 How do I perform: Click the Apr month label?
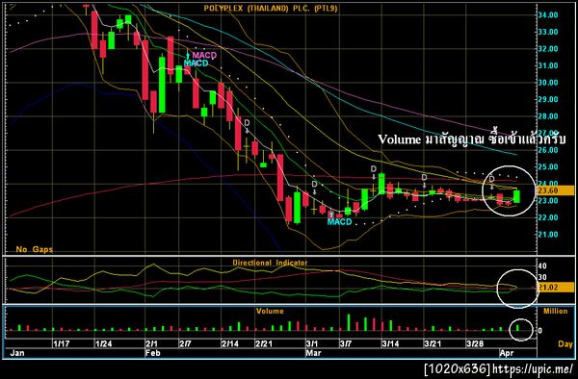click(x=507, y=353)
